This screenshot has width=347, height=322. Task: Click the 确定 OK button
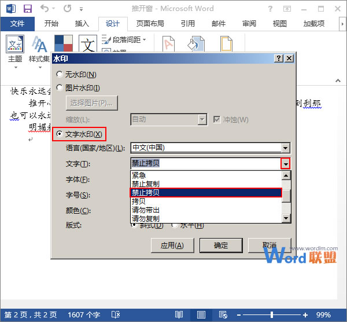pos(221,246)
